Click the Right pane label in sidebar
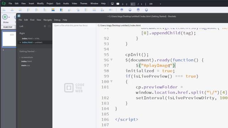 [x=22, y=33]
